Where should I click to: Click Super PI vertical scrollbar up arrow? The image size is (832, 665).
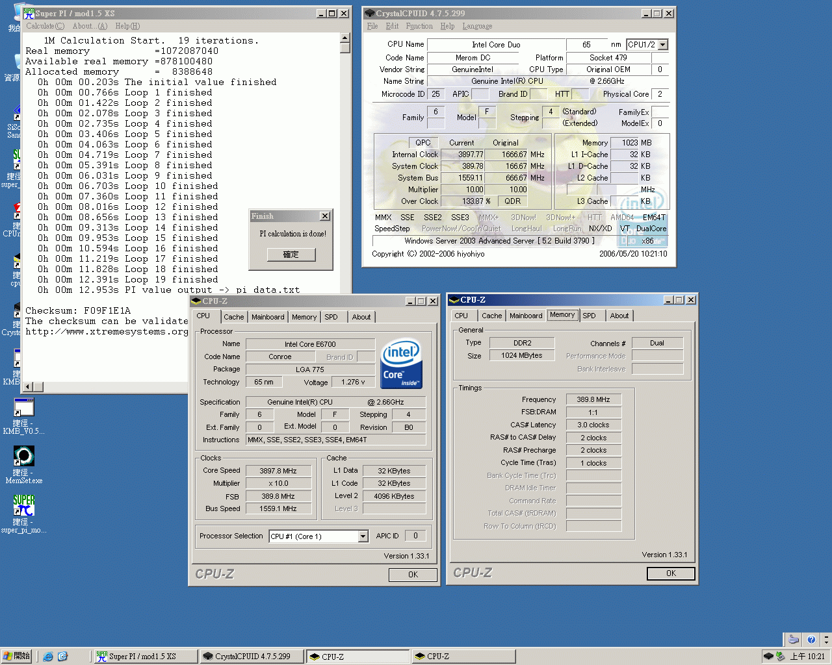[345, 38]
